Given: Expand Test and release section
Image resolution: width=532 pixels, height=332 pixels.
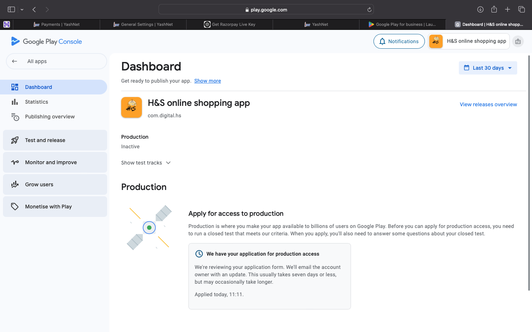Looking at the screenshot, I should pyautogui.click(x=55, y=140).
